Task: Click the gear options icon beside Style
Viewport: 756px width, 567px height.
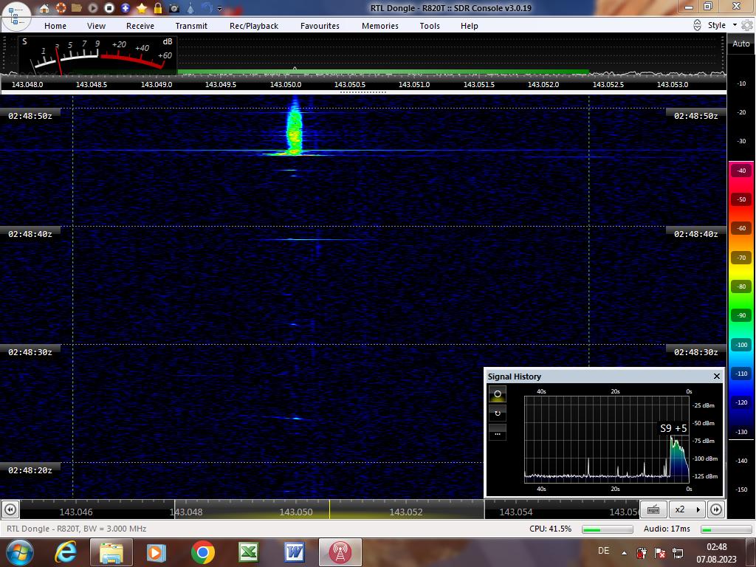Action: pyautogui.click(x=747, y=25)
